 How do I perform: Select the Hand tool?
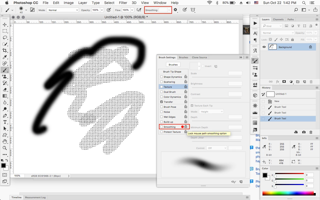5,141
